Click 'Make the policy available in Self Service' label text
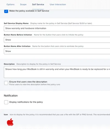The image size is (110, 129). [29, 11]
